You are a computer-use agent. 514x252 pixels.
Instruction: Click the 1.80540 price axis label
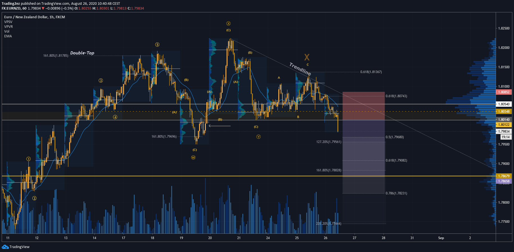(504, 104)
